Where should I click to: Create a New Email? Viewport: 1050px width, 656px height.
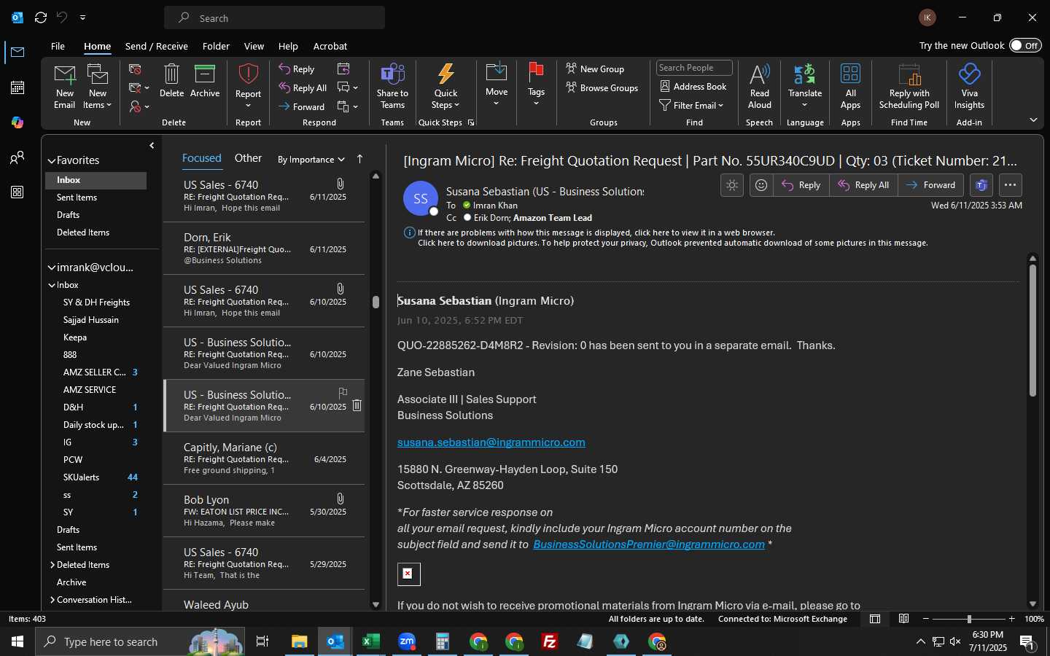pyautogui.click(x=64, y=86)
